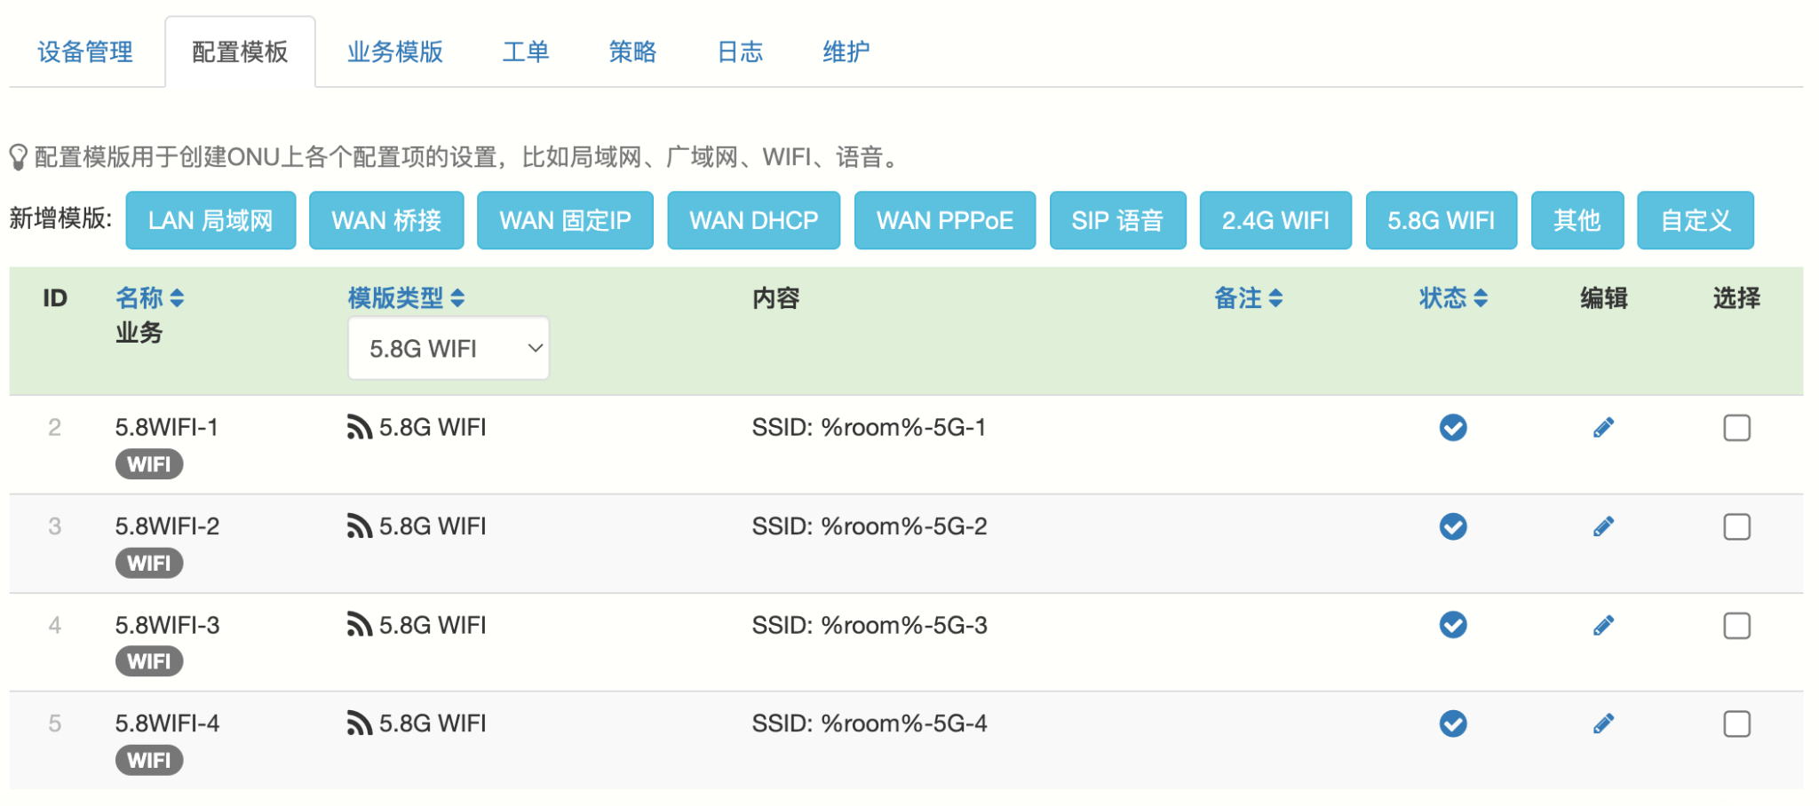Switch to the 设备管理 tab
This screenshot has height=806, width=1819.
click(85, 52)
